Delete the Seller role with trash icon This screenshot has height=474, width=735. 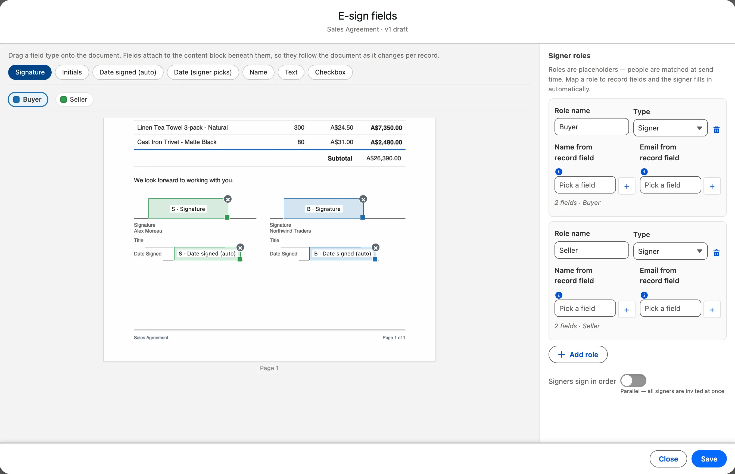pos(716,253)
